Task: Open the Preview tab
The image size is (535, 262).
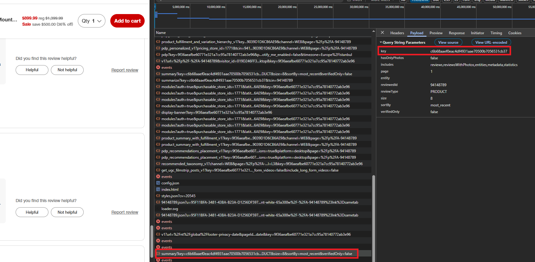Action: point(436,33)
